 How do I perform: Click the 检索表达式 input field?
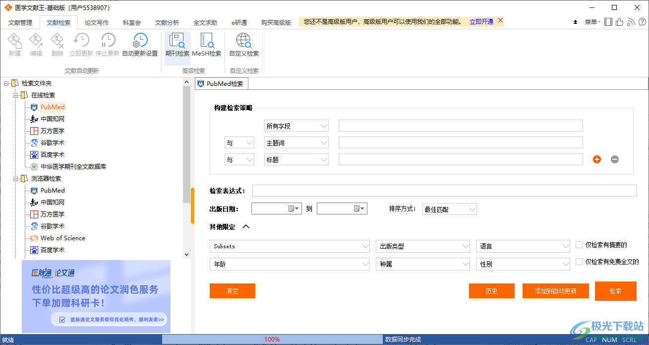click(444, 191)
